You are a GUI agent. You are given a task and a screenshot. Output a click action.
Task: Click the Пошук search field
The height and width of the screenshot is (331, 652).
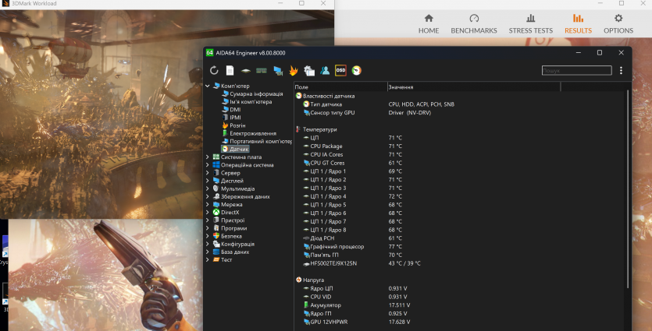tap(578, 71)
